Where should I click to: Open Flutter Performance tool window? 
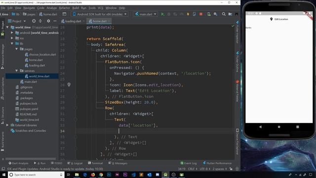[x=217, y=163]
